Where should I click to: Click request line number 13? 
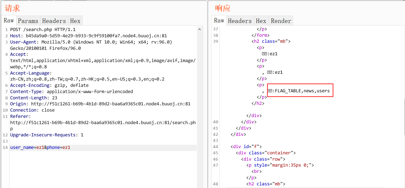coord(5,141)
